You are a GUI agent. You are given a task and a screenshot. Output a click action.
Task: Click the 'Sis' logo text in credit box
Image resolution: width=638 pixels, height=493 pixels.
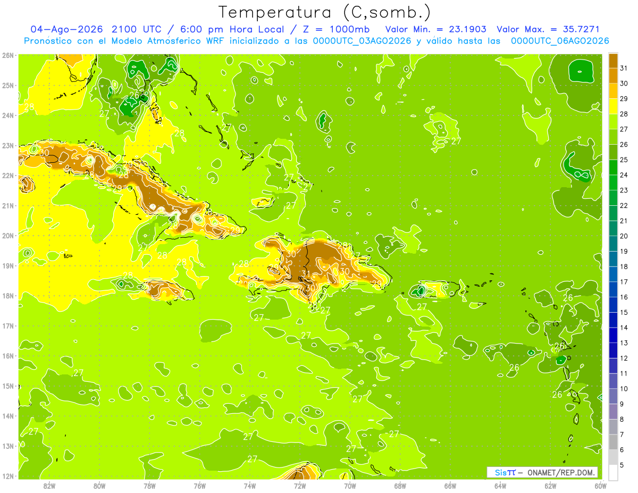tap(501, 472)
